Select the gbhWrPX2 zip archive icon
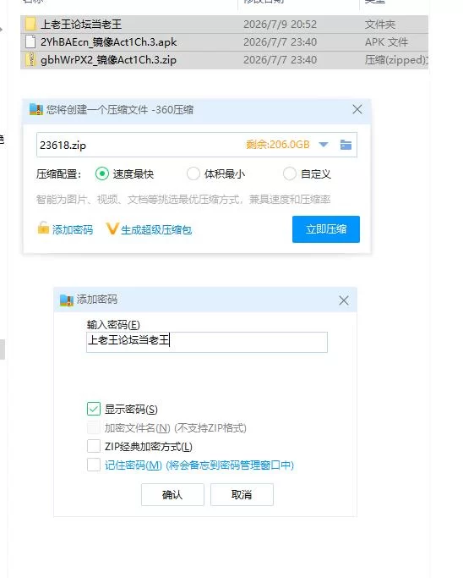Viewport: 463px width, 578px height. pyautogui.click(x=30, y=59)
